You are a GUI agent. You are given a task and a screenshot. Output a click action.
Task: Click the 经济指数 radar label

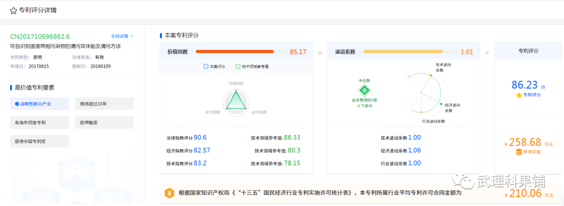pyautogui.click(x=260, y=112)
